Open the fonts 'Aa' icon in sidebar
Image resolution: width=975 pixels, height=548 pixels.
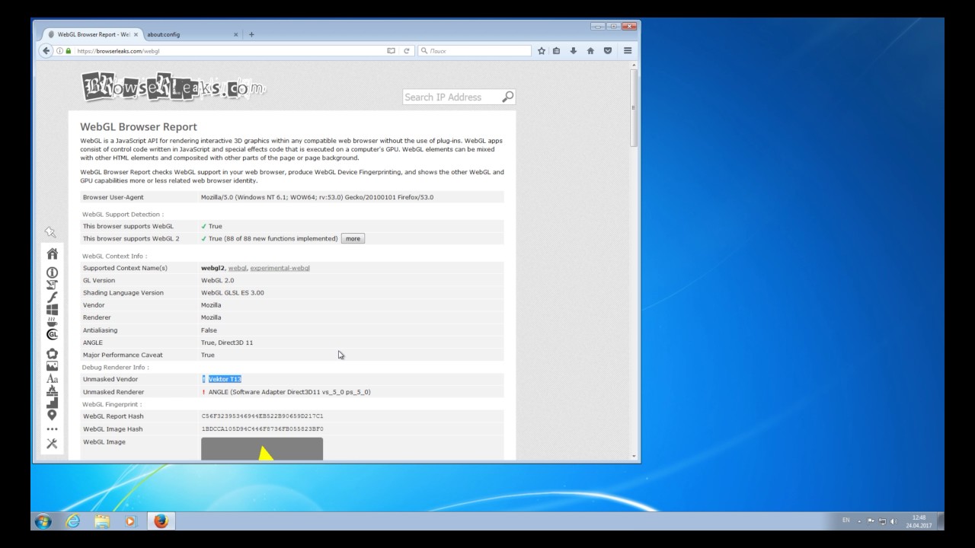click(x=52, y=378)
